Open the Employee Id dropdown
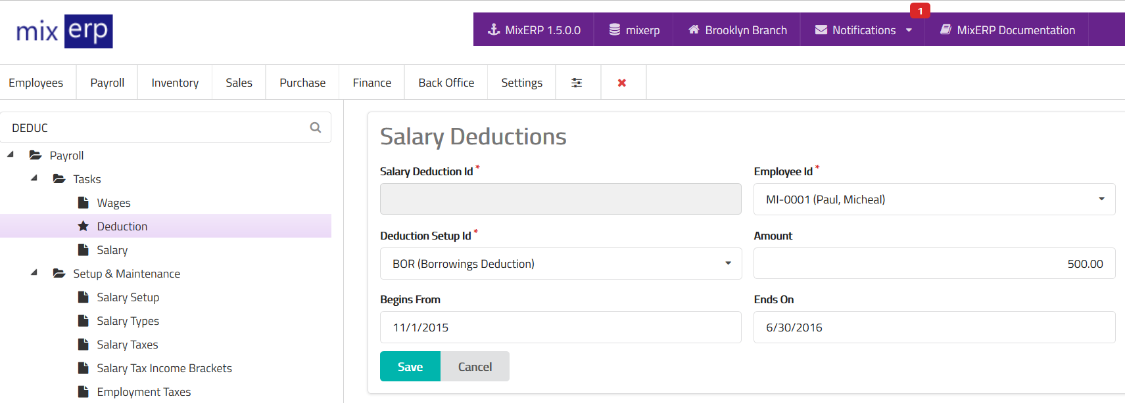The image size is (1125, 403). point(934,200)
